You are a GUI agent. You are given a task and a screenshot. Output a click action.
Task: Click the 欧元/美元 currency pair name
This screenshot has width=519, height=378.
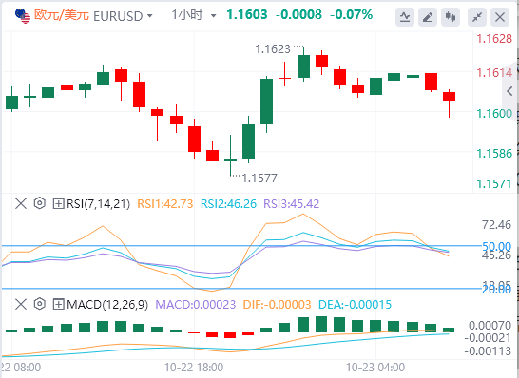(x=62, y=15)
